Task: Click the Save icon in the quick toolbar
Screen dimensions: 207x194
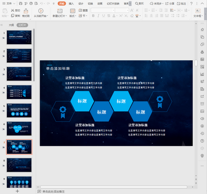Action: pyautogui.click(x=21, y=4)
